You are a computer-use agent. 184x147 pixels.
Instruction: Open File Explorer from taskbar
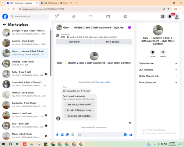[32, 144]
